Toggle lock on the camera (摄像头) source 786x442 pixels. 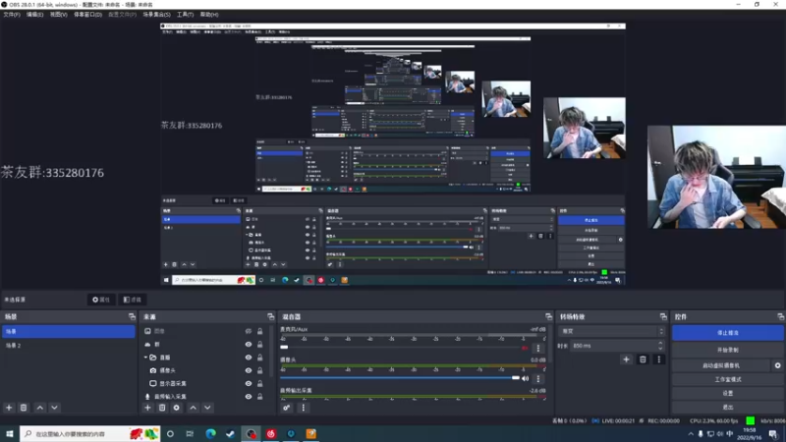tap(259, 370)
